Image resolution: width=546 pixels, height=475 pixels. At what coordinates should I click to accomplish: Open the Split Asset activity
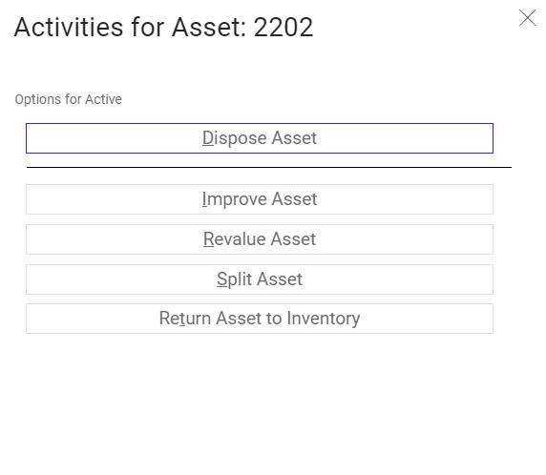[x=260, y=279]
